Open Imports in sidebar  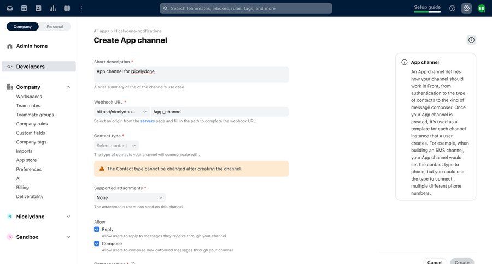click(24, 151)
